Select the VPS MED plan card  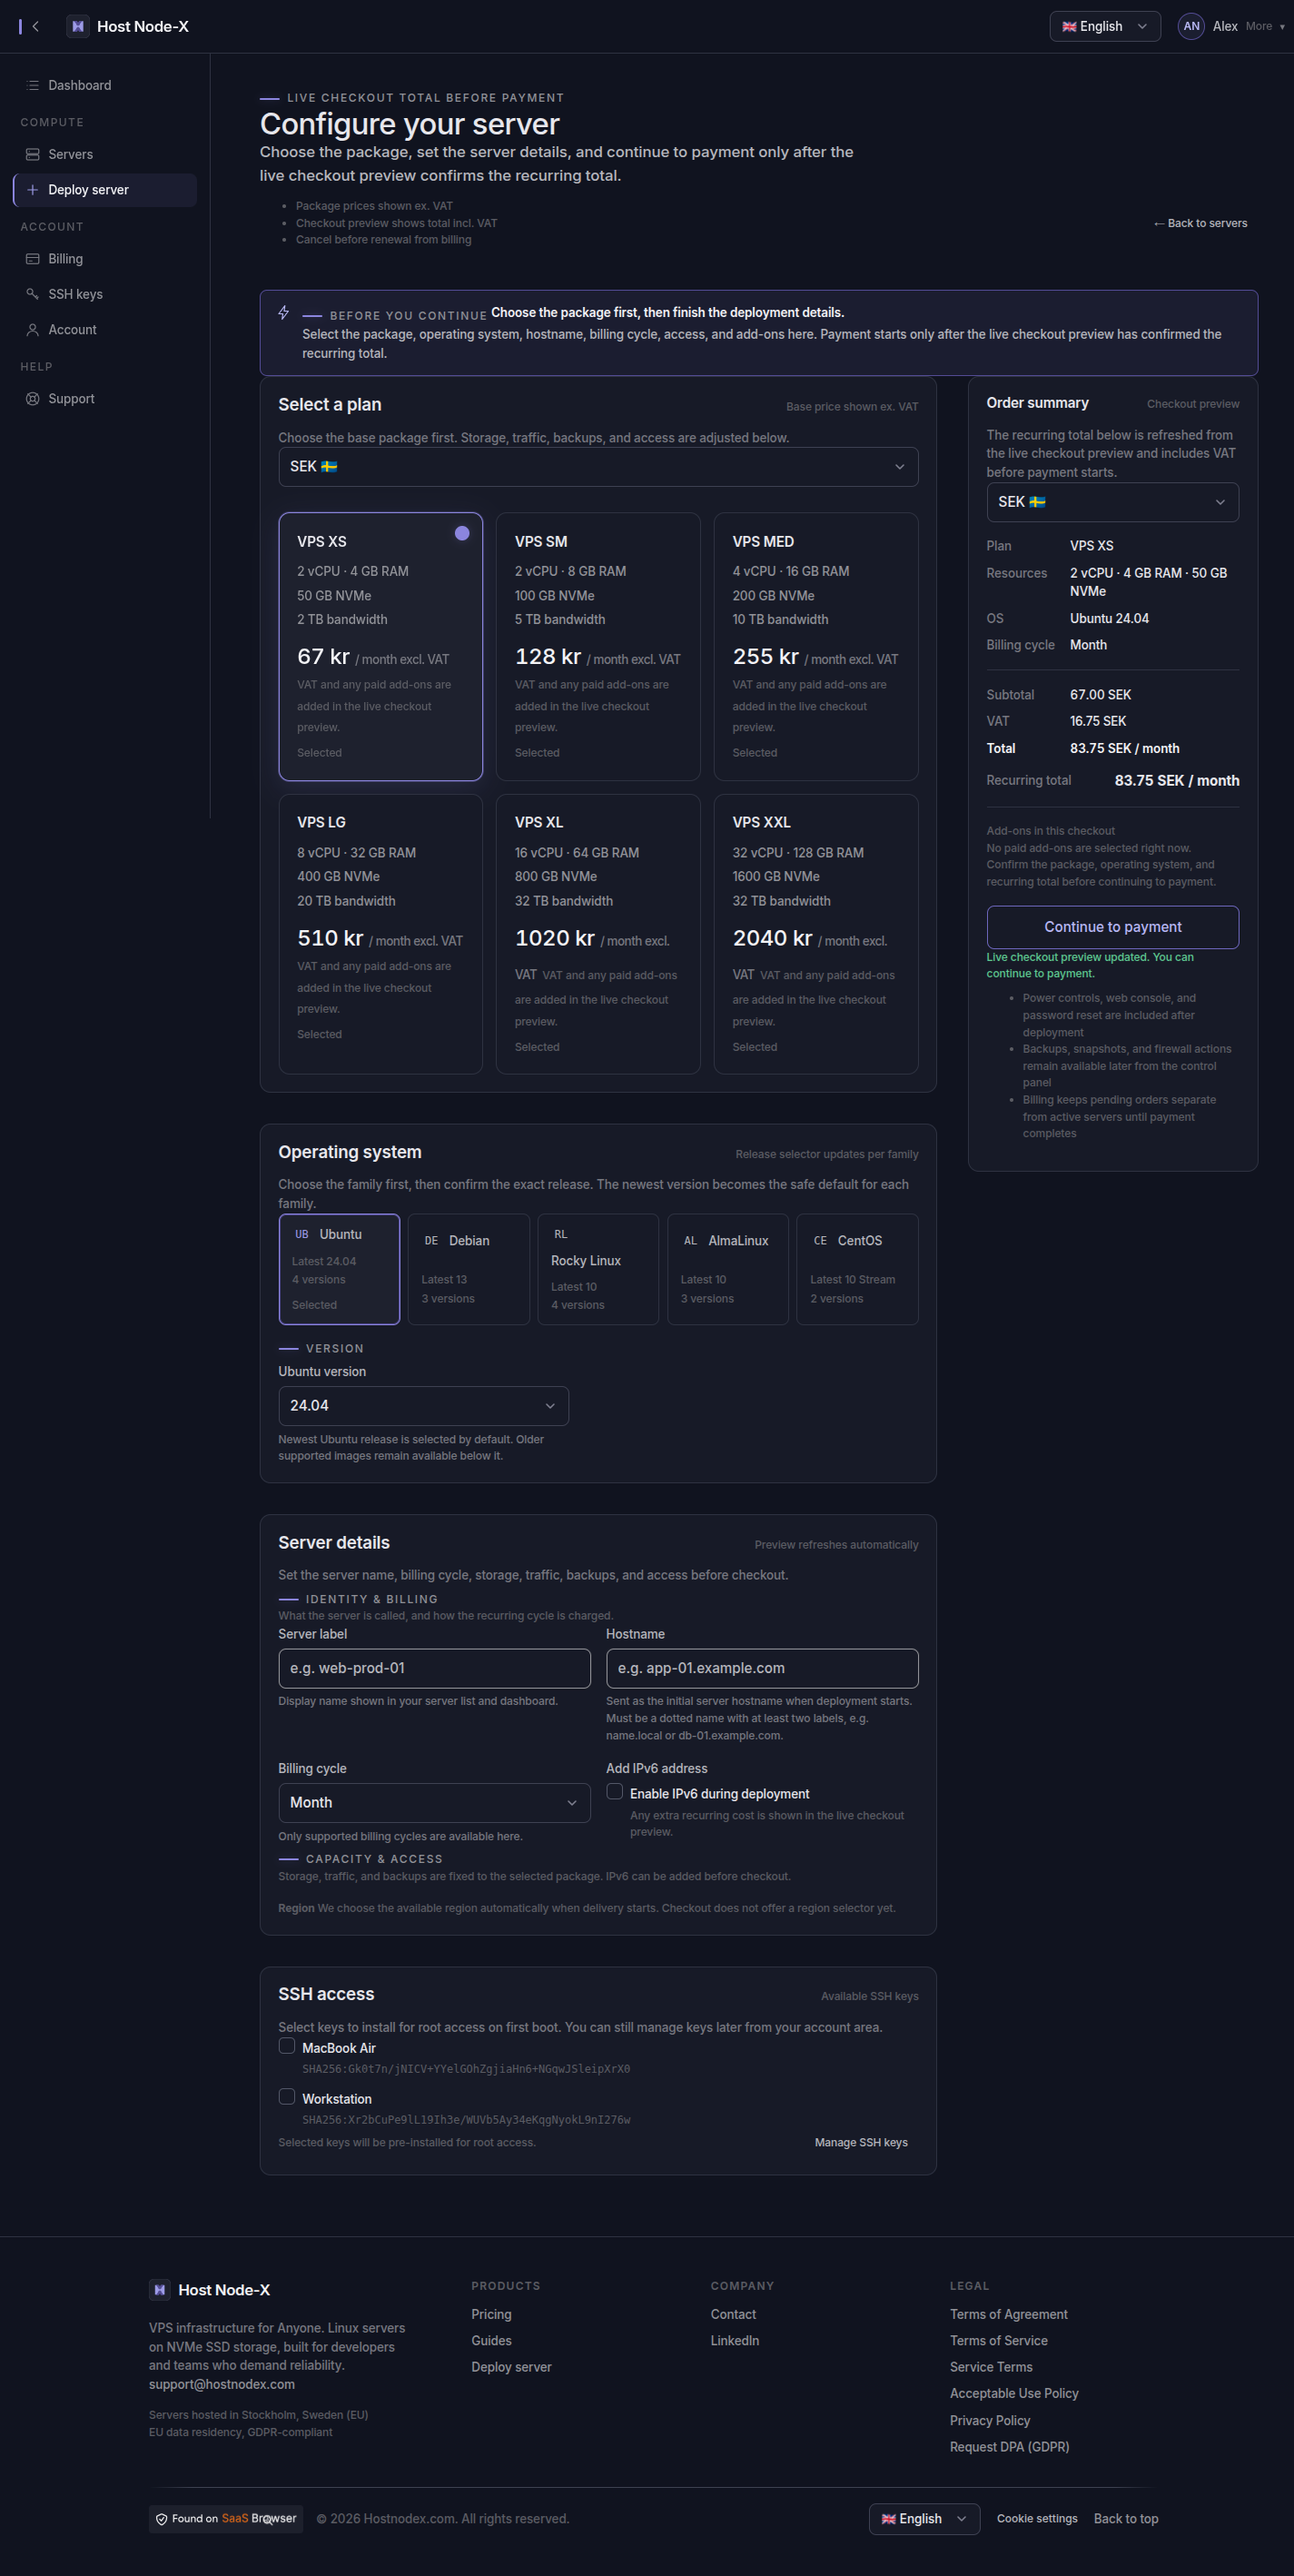pyautogui.click(x=816, y=647)
